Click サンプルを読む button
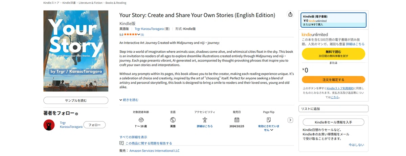Viewport: 406px width, 156px height. coord(76,100)
